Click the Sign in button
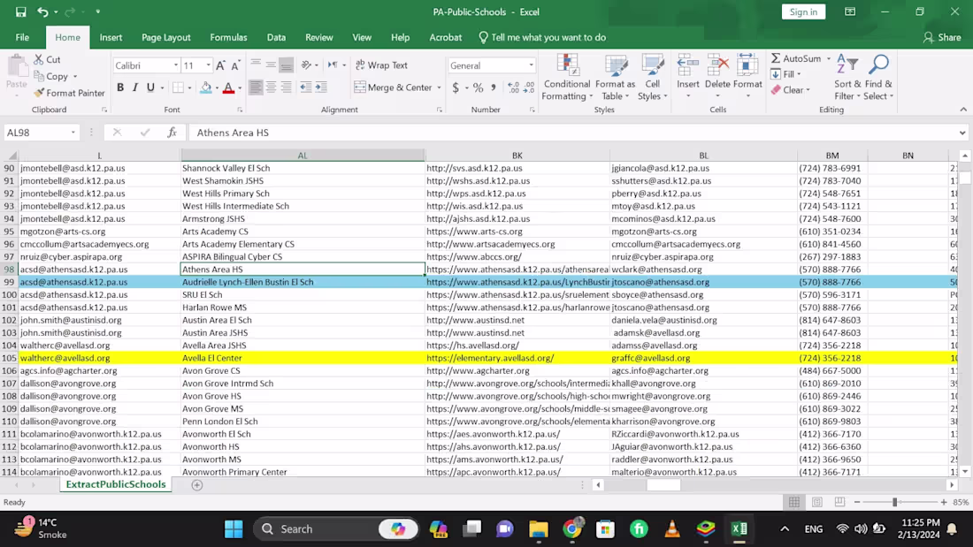This screenshot has width=973, height=547. coord(803,12)
